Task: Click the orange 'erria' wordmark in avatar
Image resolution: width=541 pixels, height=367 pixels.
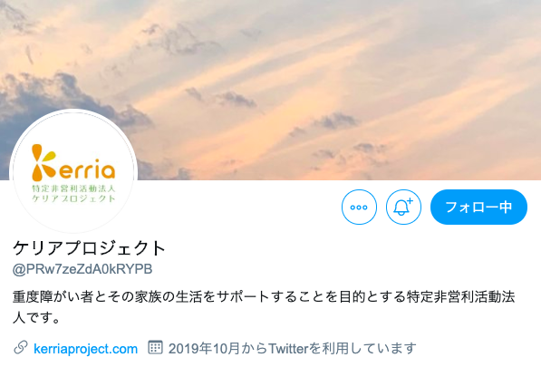Action: point(87,169)
